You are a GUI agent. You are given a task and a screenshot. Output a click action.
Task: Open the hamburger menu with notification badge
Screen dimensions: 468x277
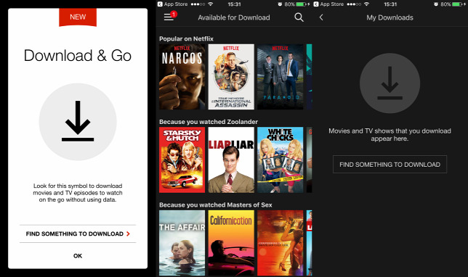coord(170,17)
